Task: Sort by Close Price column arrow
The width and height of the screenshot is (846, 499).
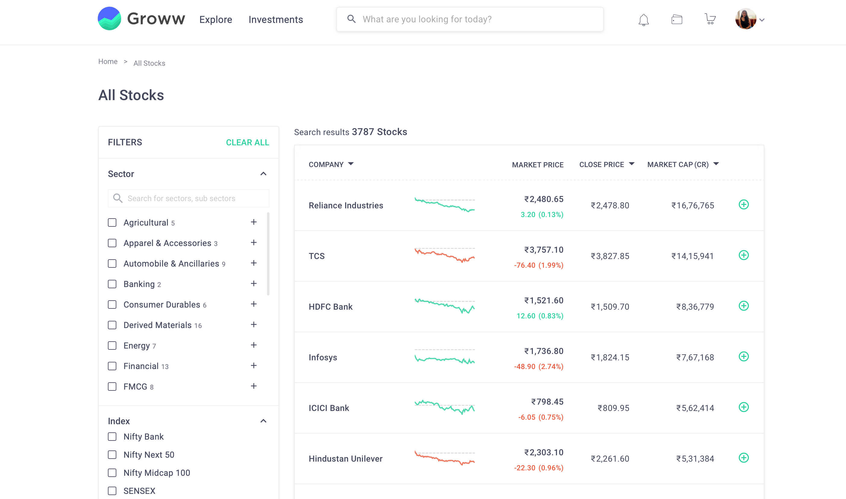Action: [631, 164]
